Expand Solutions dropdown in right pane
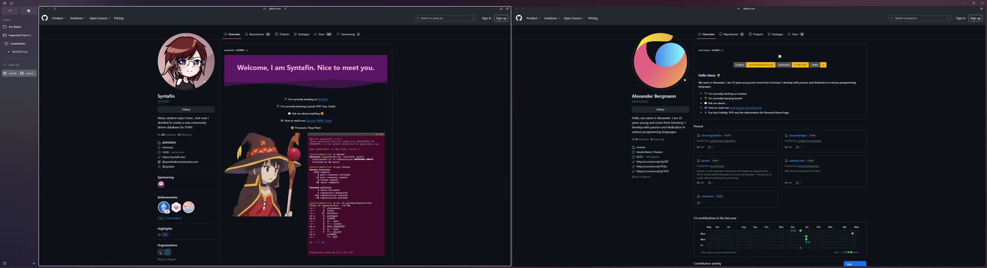The height and width of the screenshot is (268, 987). (x=552, y=18)
